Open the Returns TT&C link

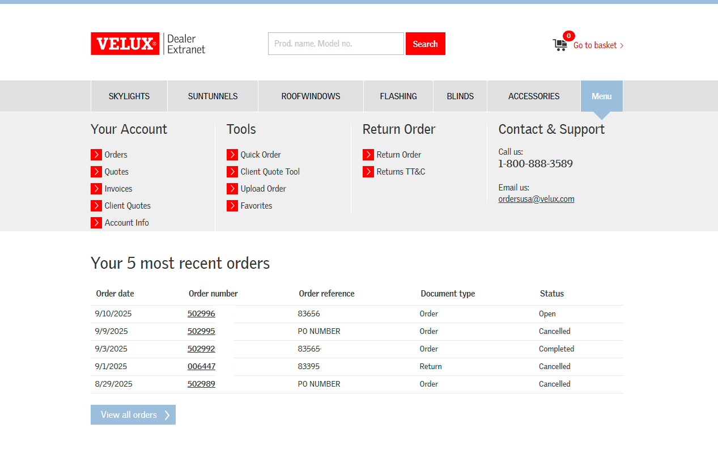(401, 172)
